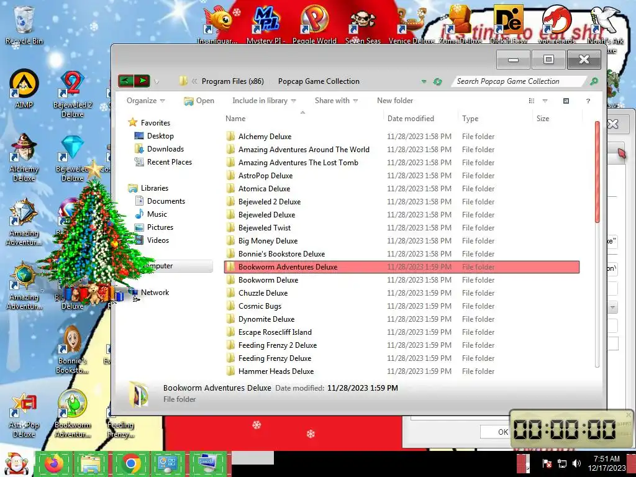Open Bonnie's Bookstore desktop shortcut
Image resolution: width=636 pixels, height=477 pixels.
point(72,350)
